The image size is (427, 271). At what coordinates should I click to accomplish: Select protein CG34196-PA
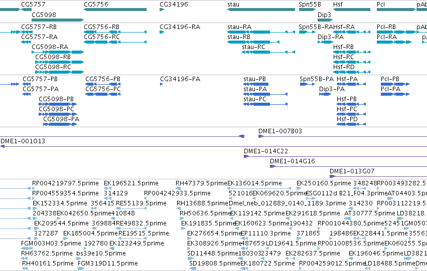pos(180,79)
